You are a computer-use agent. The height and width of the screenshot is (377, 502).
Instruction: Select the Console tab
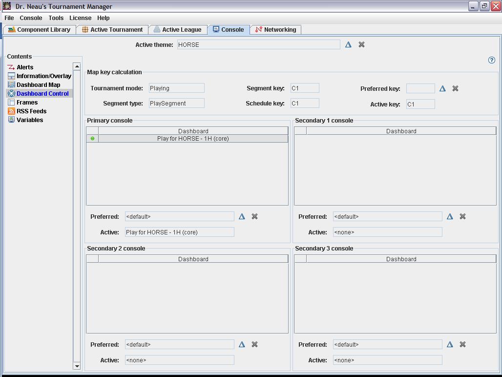point(229,29)
